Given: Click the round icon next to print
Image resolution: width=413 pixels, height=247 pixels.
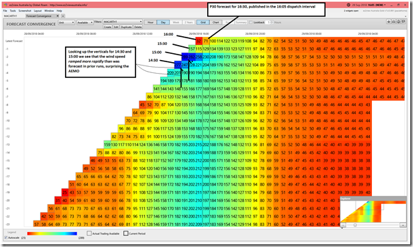Looking at the screenshot, I should point(399,22).
